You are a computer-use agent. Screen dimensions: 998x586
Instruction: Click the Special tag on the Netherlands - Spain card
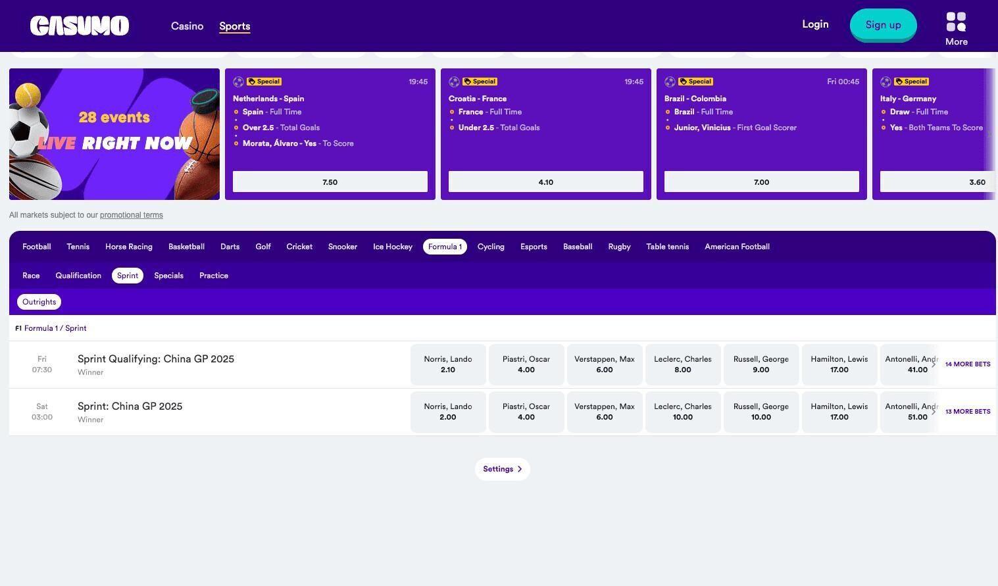tap(264, 82)
